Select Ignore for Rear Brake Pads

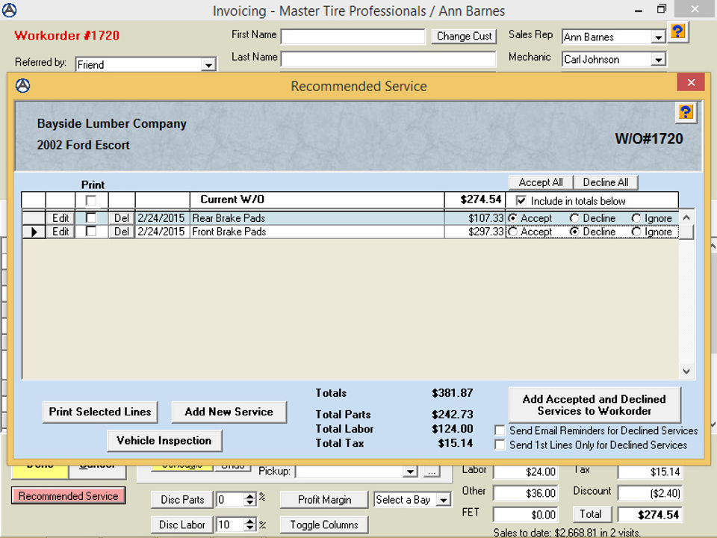tap(636, 218)
